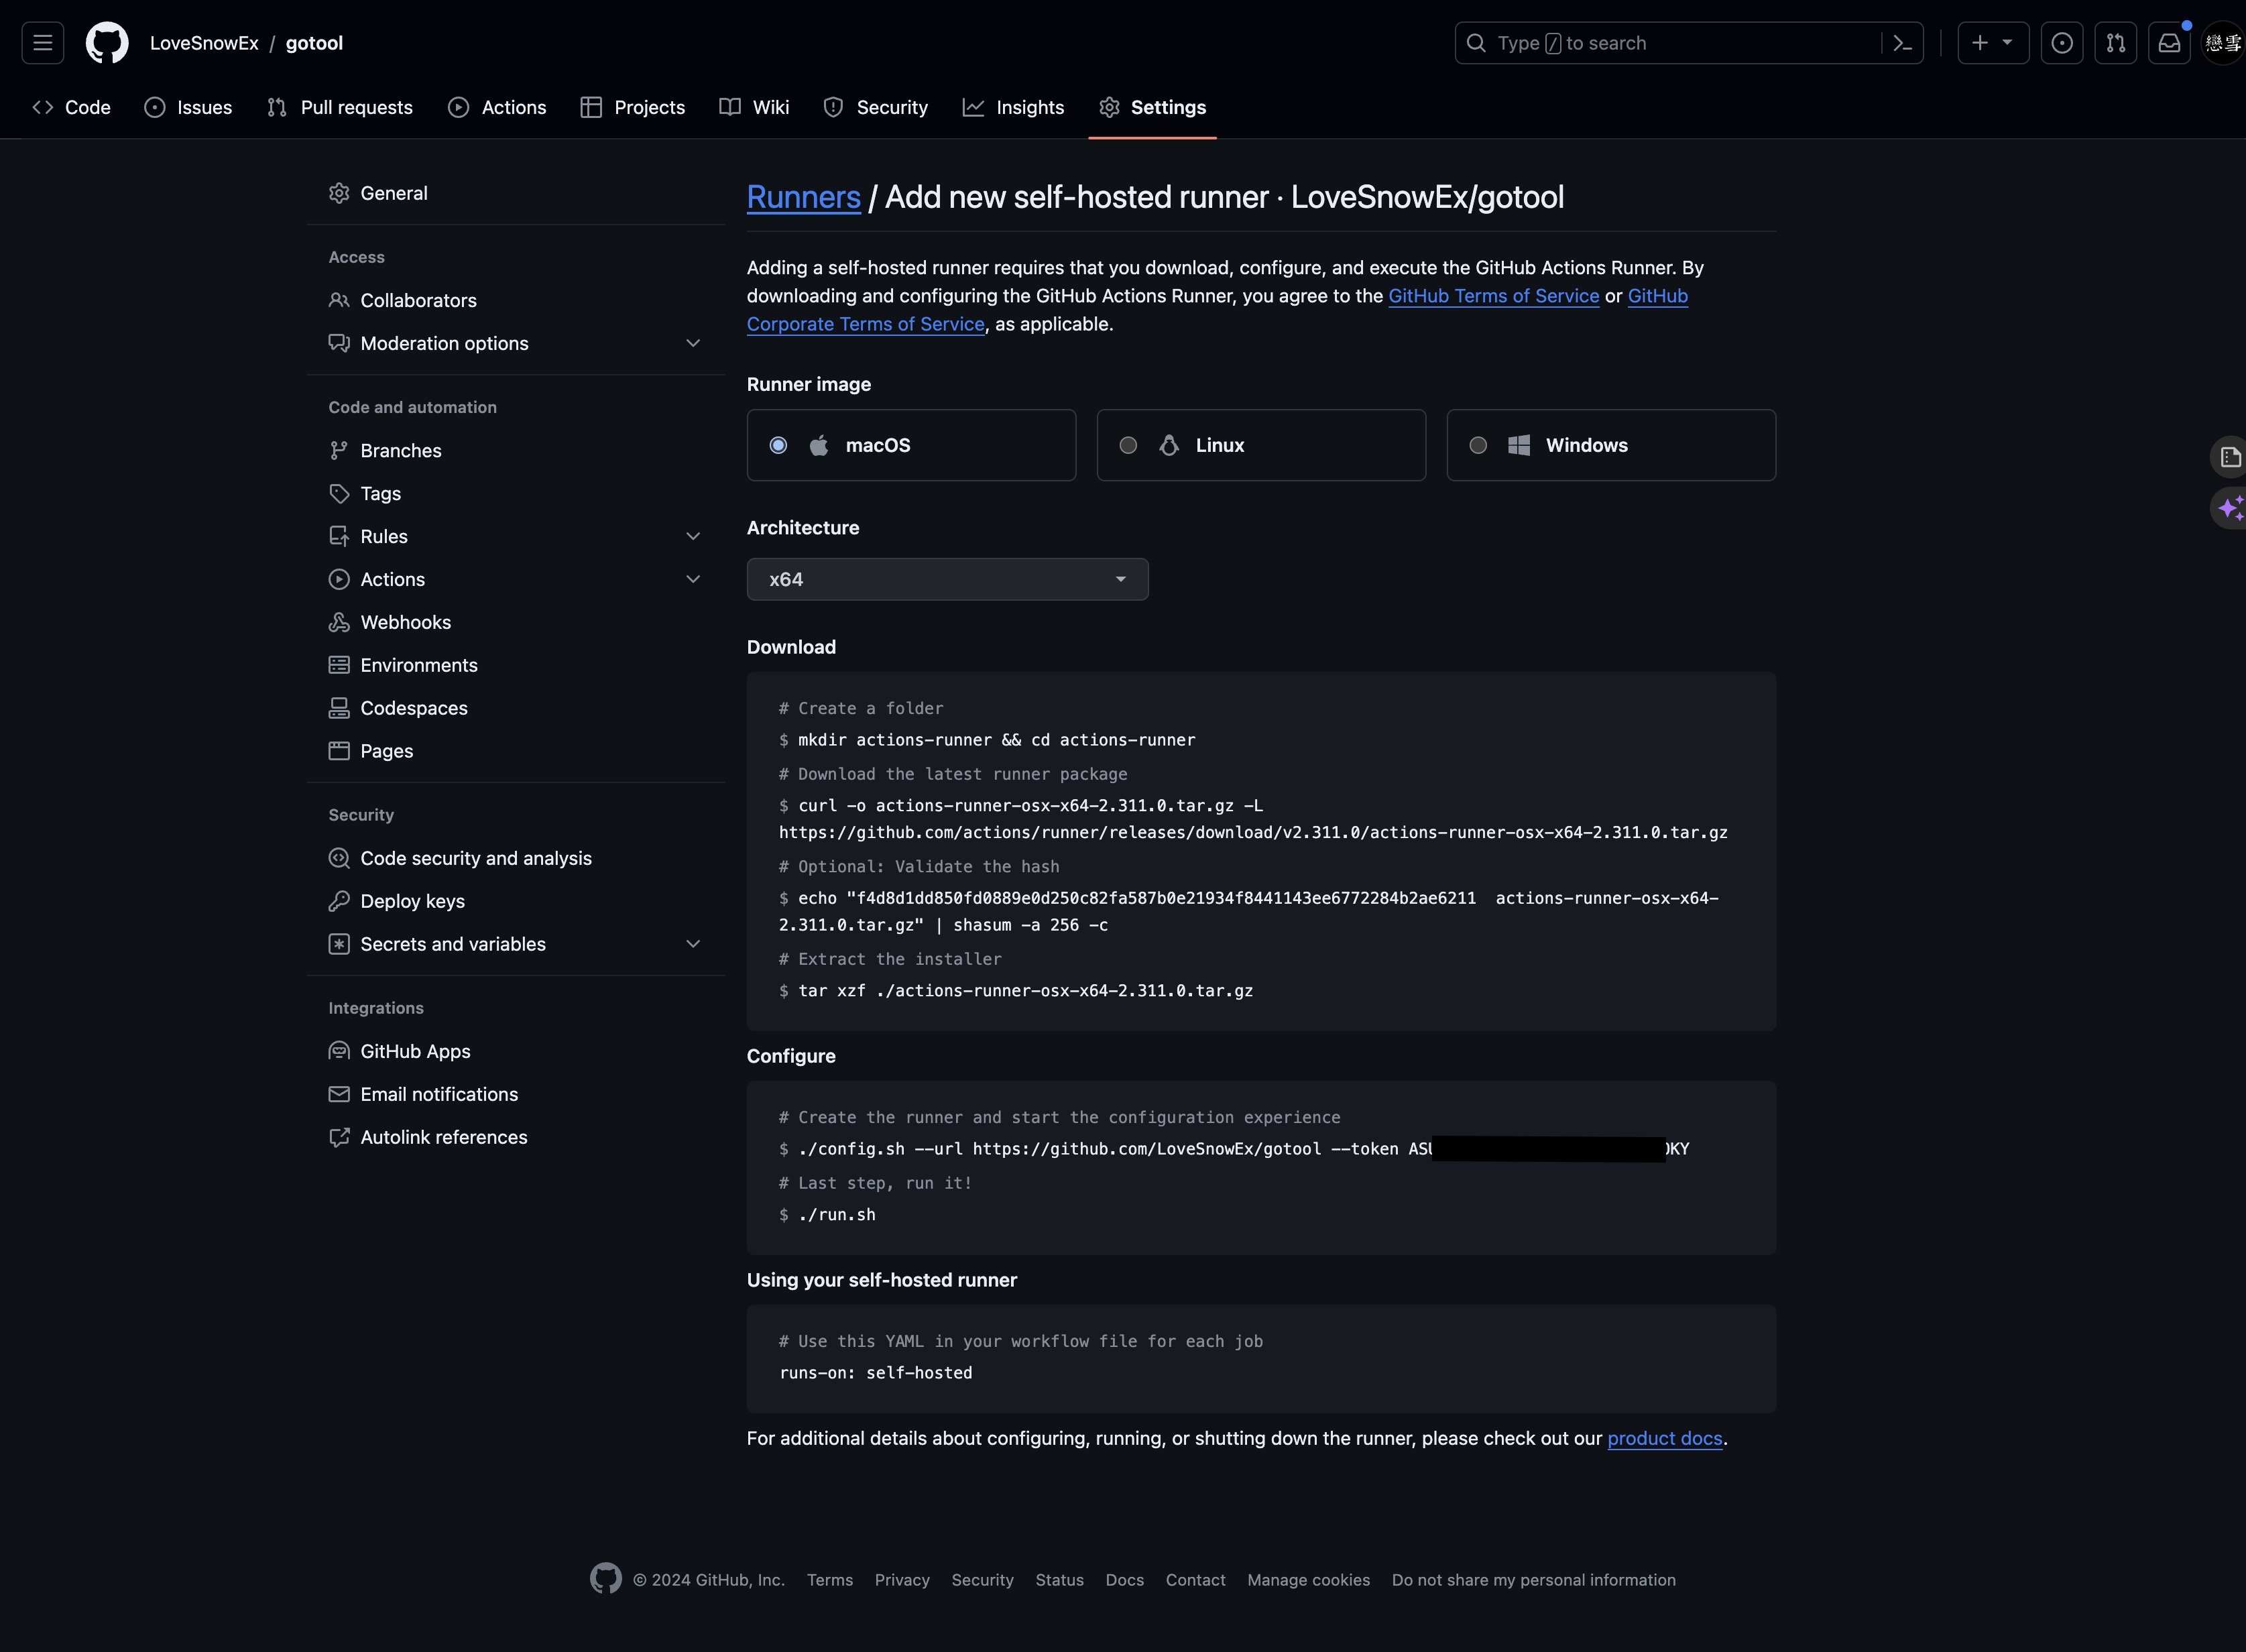The width and height of the screenshot is (2246, 1652).
Task: Click the Pages icon in sidebar
Action: [339, 751]
